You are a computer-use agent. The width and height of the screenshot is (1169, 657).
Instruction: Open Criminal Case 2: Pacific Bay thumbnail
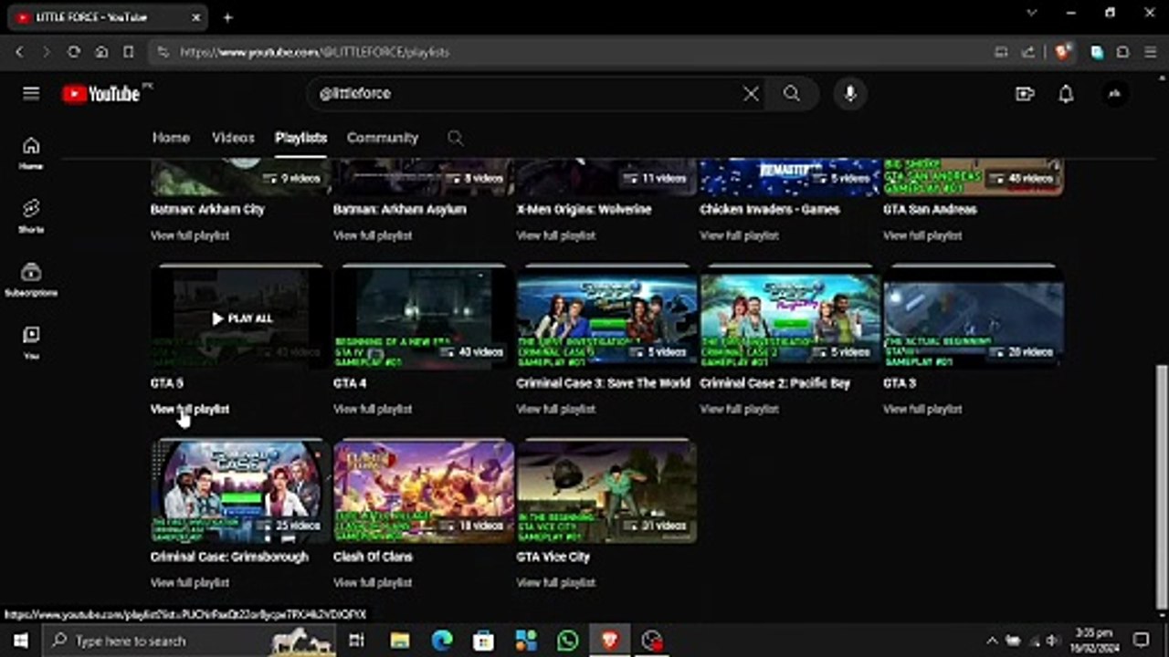click(x=790, y=318)
